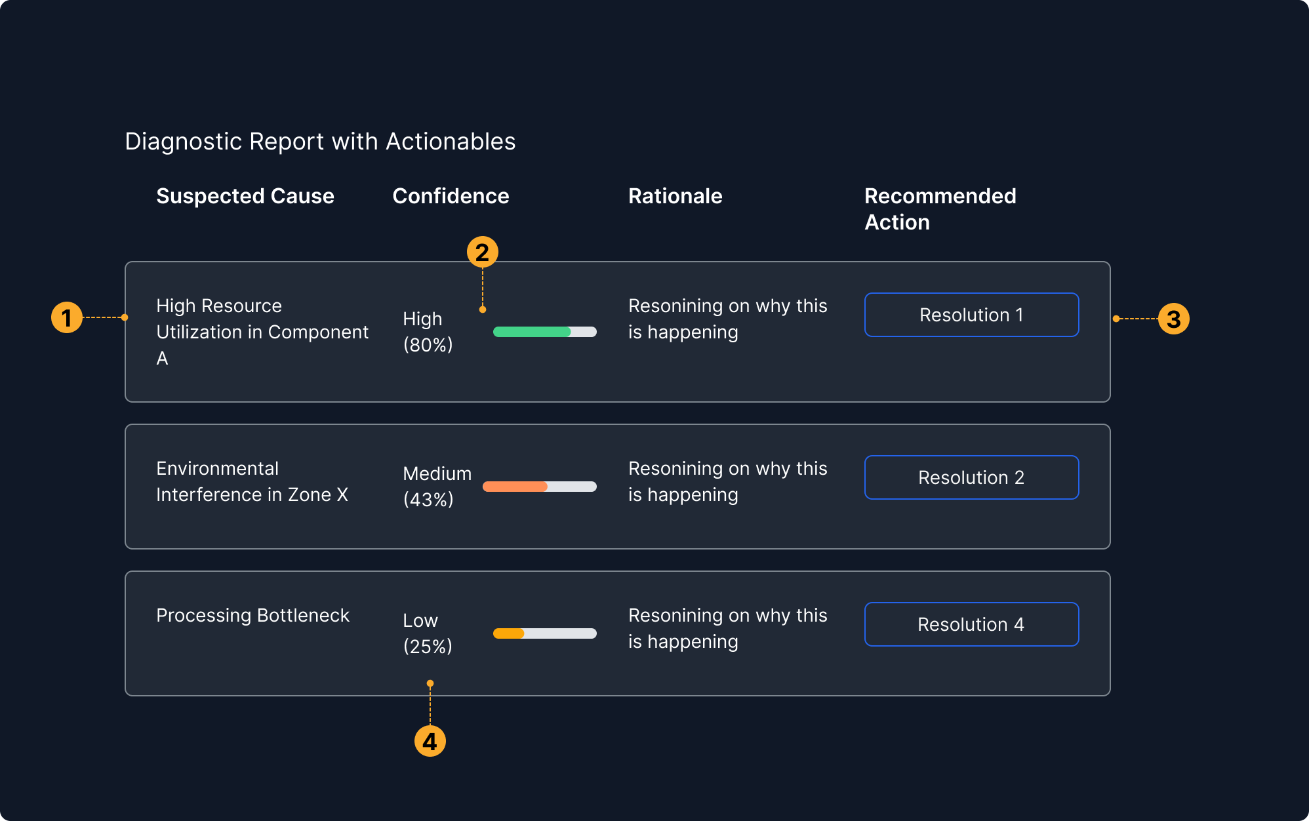Select the Confidence column header

click(451, 196)
